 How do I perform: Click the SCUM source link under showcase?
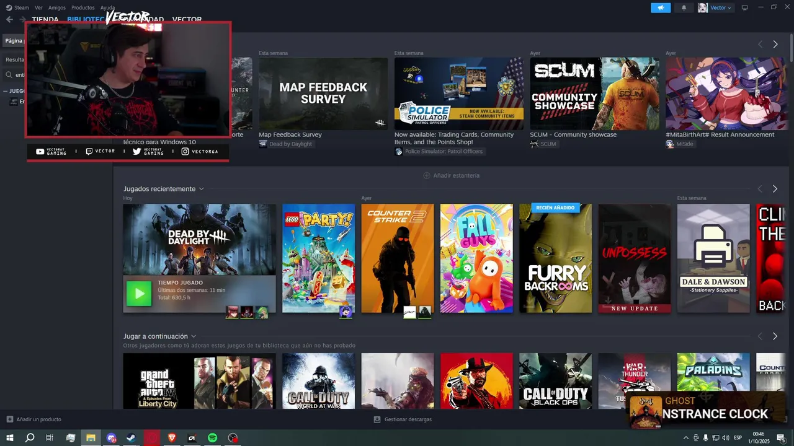pos(543,144)
